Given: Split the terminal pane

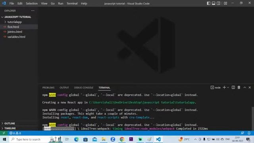Looking at the screenshot, I should click(233, 87).
